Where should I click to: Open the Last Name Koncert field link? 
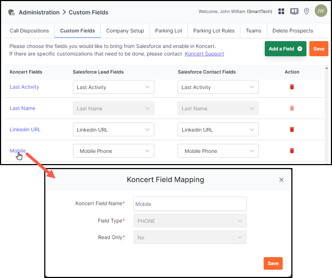pos(22,108)
